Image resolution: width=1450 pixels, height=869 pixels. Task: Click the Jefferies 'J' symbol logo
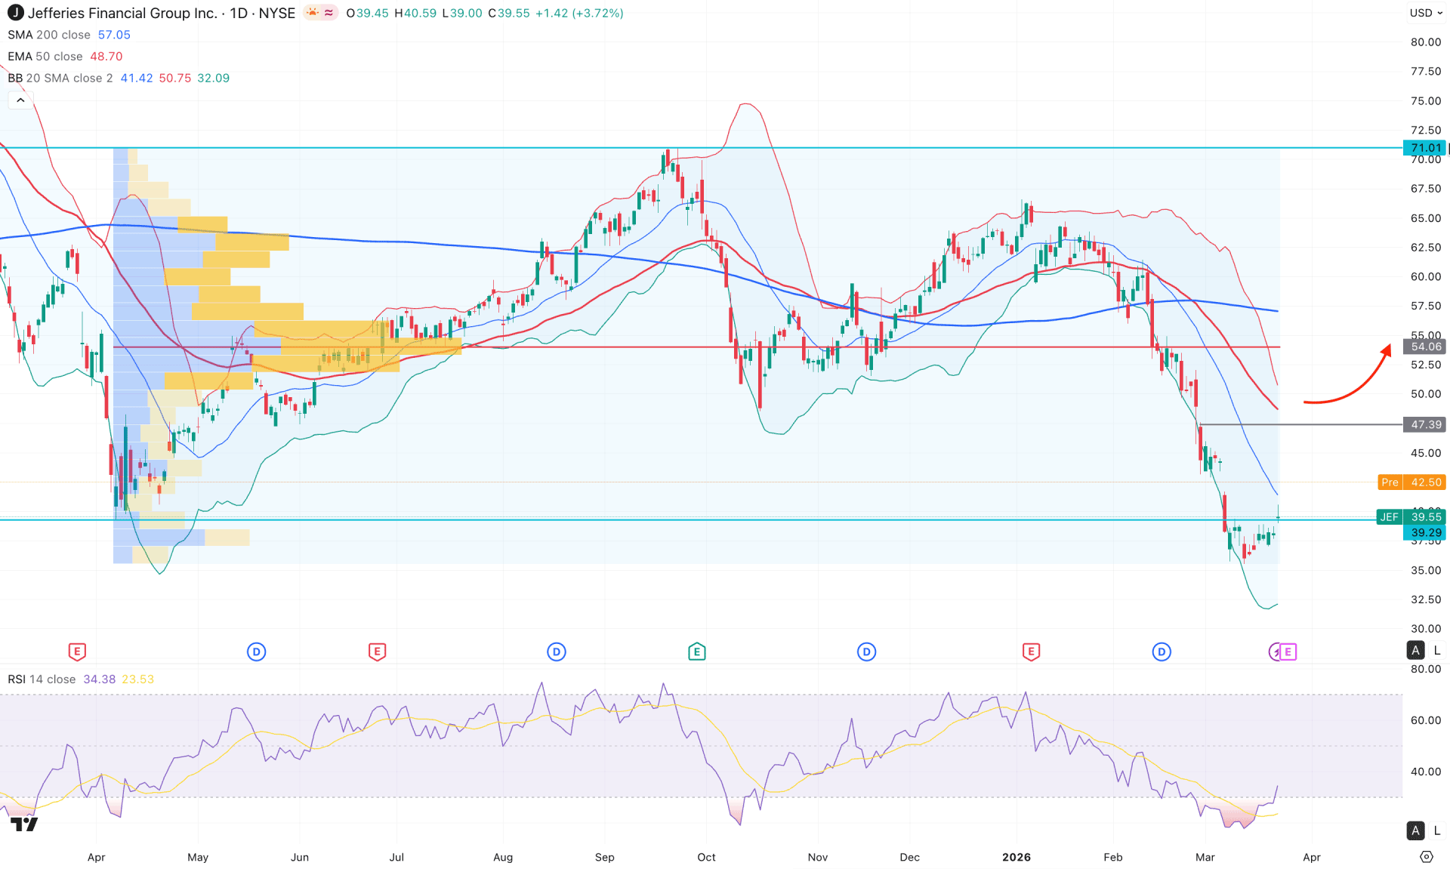(15, 13)
